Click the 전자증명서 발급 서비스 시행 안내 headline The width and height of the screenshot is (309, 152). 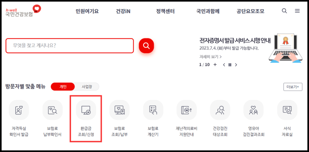coord(235,41)
